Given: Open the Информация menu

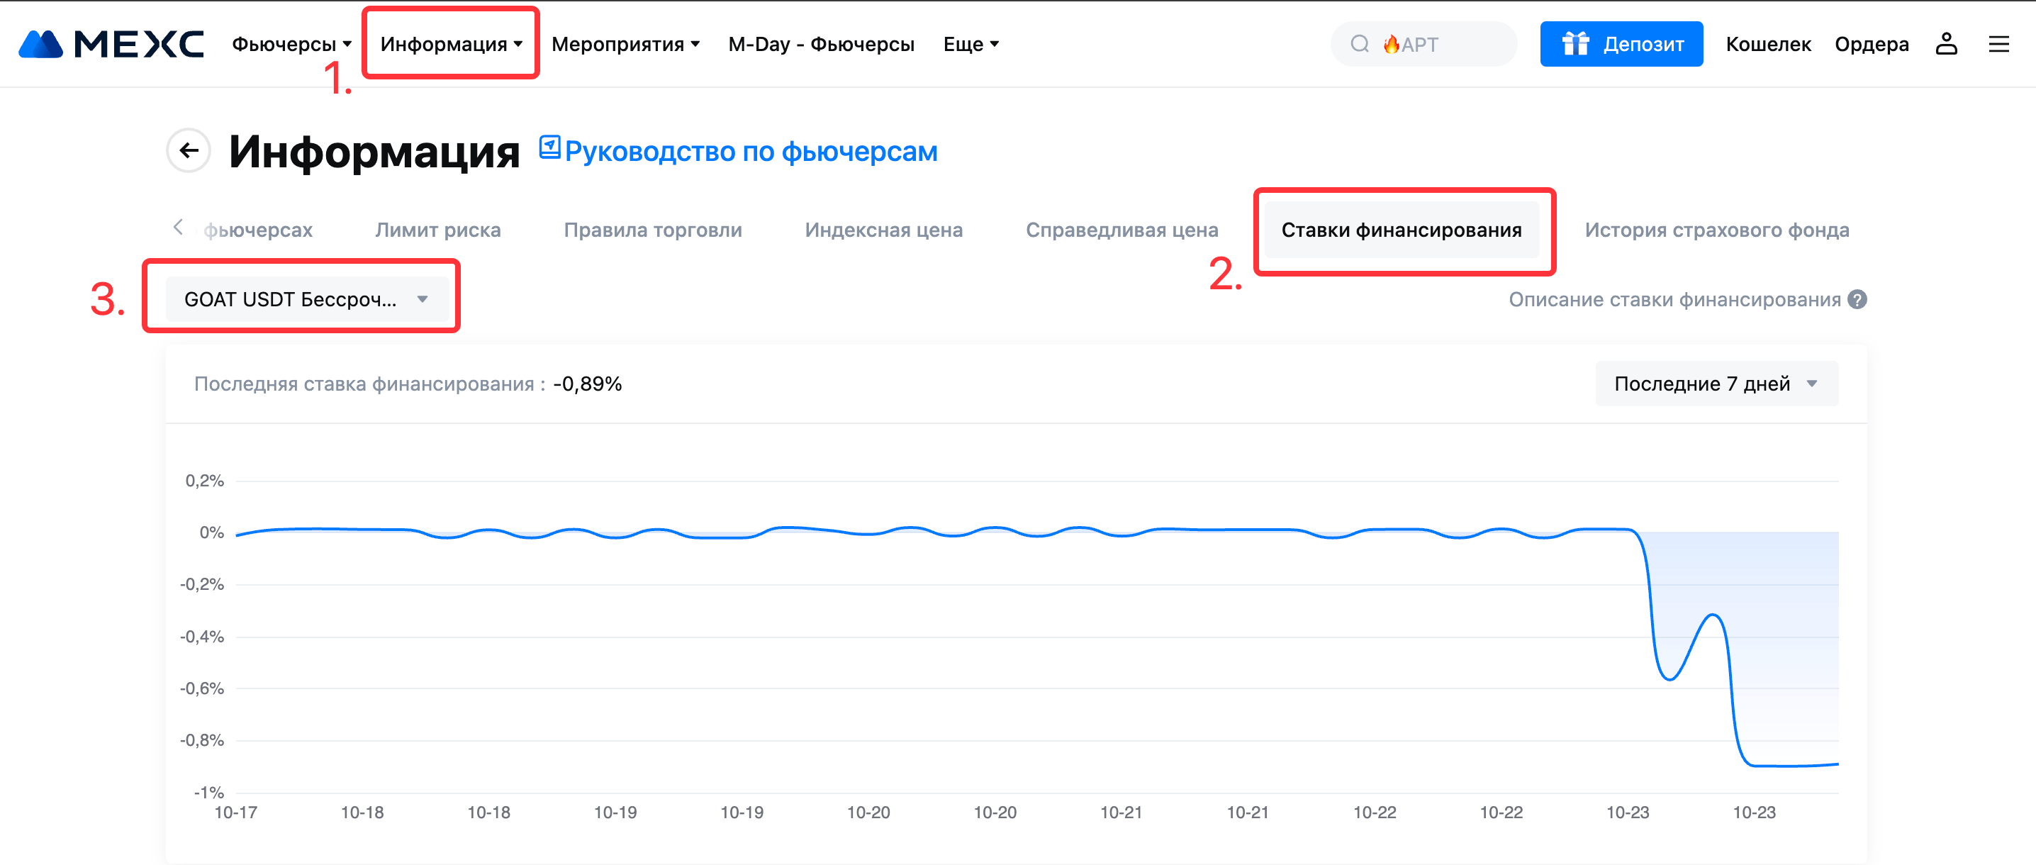Looking at the screenshot, I should pyautogui.click(x=450, y=44).
